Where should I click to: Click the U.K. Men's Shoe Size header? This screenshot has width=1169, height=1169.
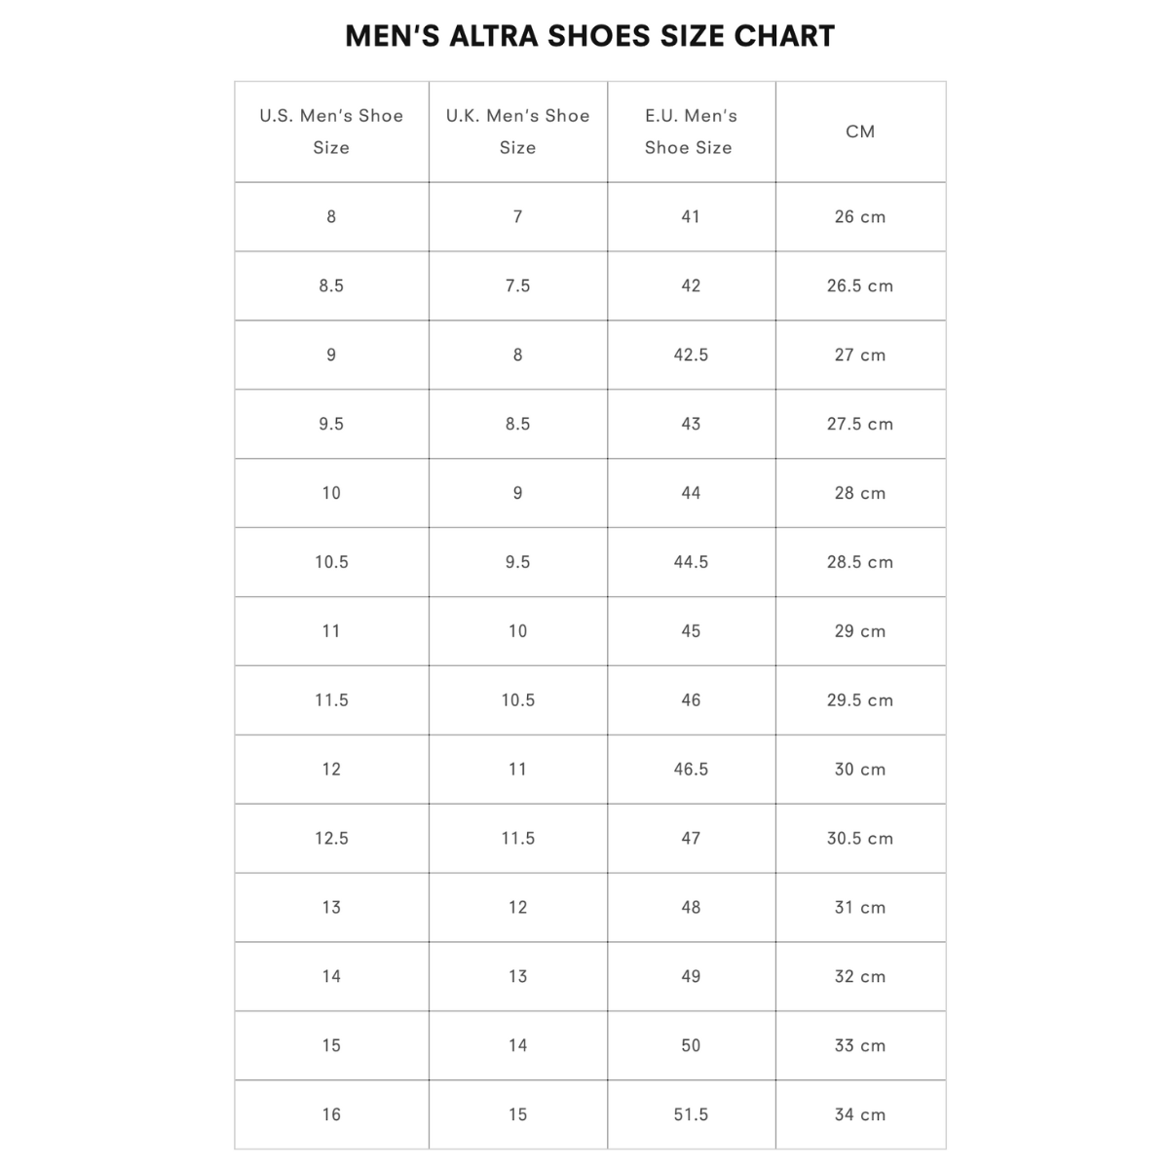pyautogui.click(x=517, y=132)
